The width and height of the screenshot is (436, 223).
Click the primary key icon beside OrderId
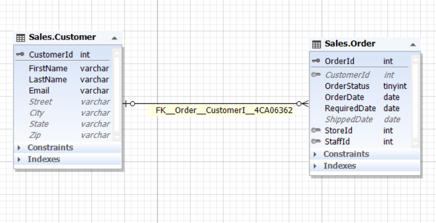pyautogui.click(x=316, y=61)
